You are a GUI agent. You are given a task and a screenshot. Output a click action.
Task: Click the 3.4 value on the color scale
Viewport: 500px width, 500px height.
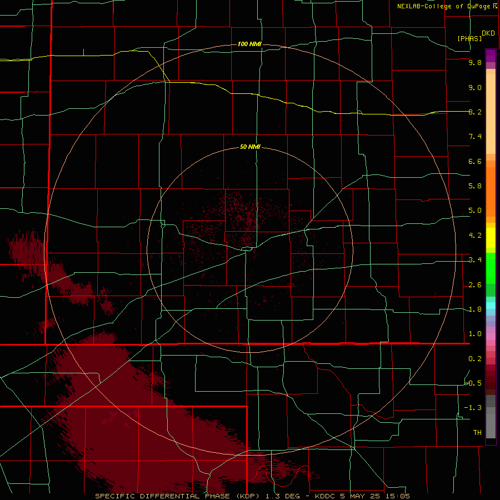coord(475,260)
